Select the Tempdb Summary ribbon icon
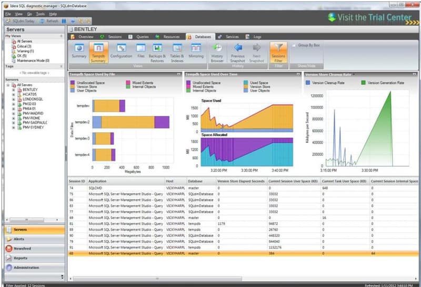Image resolution: width=421 pixels, height=287 pixels. 98,53
